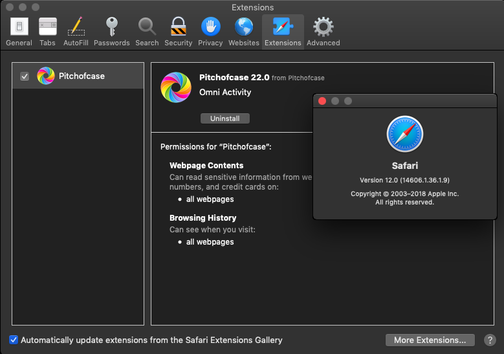This screenshot has width=504, height=354.
Task: Select the Search magnifier pane
Action: click(x=147, y=32)
